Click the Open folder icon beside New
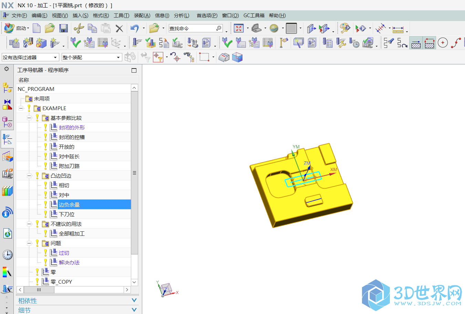 [x=50, y=28]
